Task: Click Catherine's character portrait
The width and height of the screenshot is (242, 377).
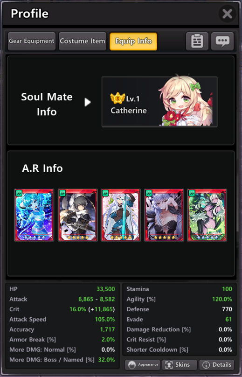Action: [186, 101]
